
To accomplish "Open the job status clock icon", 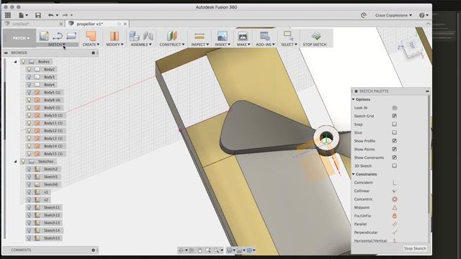I will click(363, 15).
